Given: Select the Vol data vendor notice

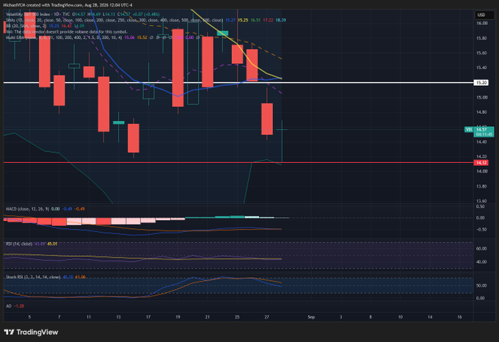Looking at the screenshot, I should (x=67, y=32).
